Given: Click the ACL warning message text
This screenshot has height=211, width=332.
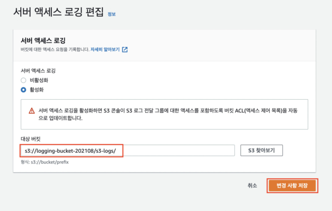Looking at the screenshot, I should point(168,114).
